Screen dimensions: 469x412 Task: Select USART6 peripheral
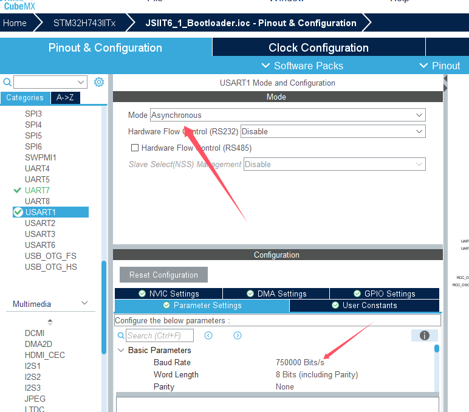pyautogui.click(x=40, y=245)
